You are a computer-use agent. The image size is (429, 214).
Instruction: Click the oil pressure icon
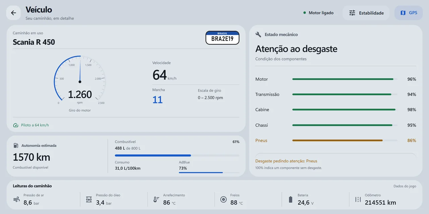pyautogui.click(x=89, y=199)
